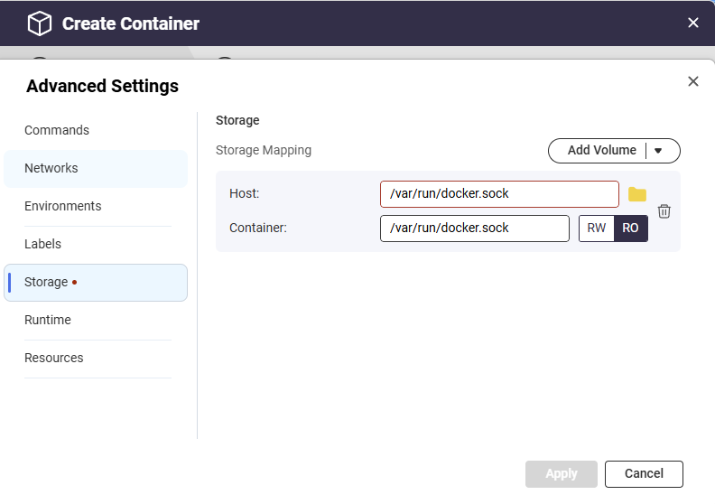
Task: Click the Add Volume button
Action: (601, 151)
